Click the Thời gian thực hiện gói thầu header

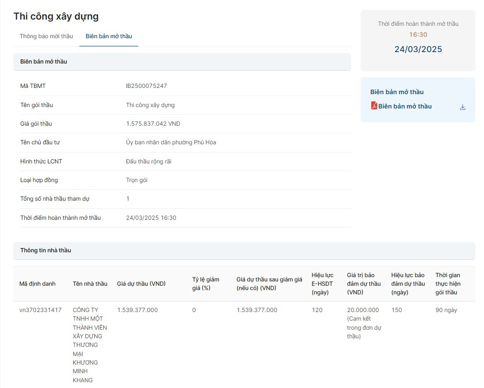pyautogui.click(x=448, y=284)
